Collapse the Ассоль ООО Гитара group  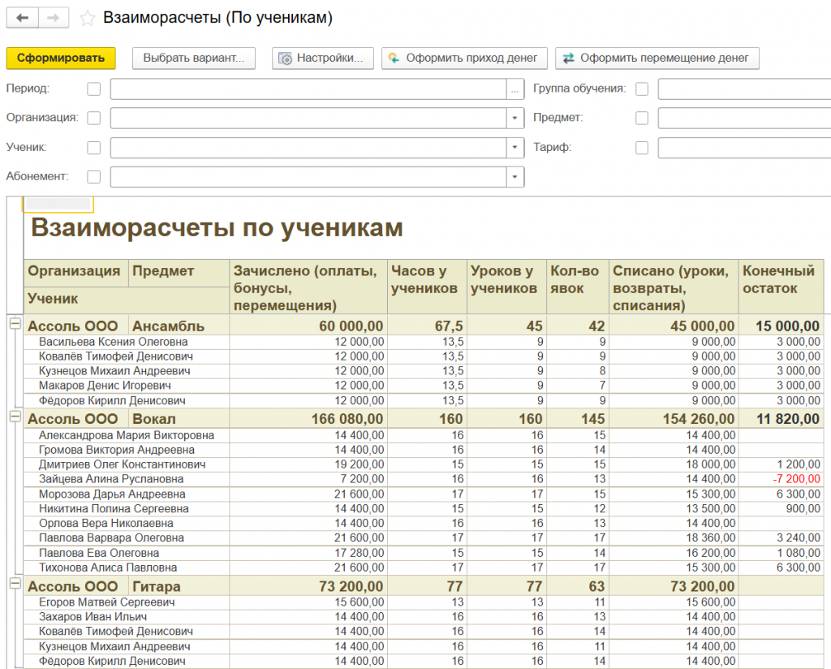point(15,585)
